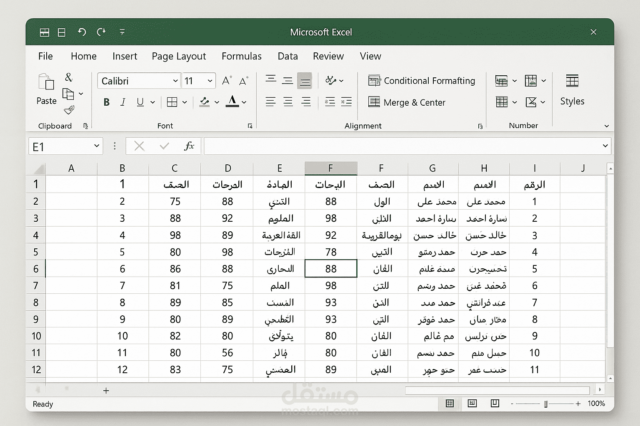The width and height of the screenshot is (640, 426).
Task: Toggle Italic formatting
Action: [123, 102]
